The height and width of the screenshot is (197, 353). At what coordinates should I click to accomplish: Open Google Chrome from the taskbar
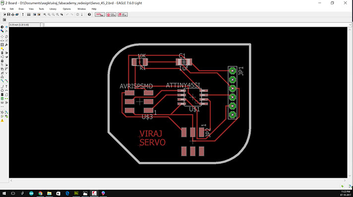pyautogui.click(x=40, y=193)
